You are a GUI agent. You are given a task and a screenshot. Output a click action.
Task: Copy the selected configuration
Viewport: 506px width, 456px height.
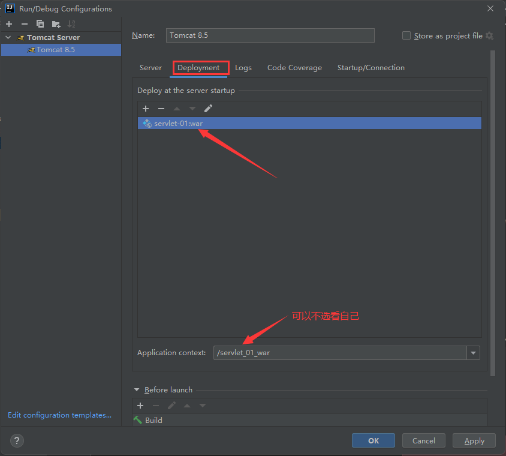tap(40, 24)
